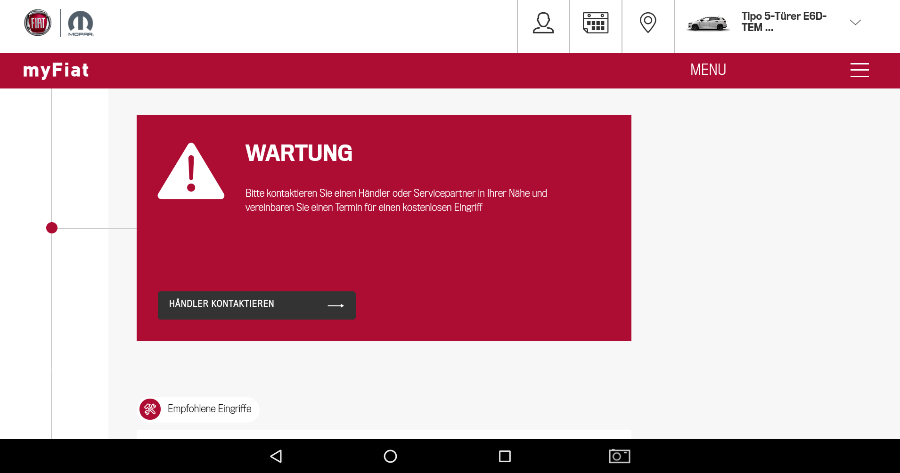
Task: Tap the screenshot camera icon
Action: 619,456
